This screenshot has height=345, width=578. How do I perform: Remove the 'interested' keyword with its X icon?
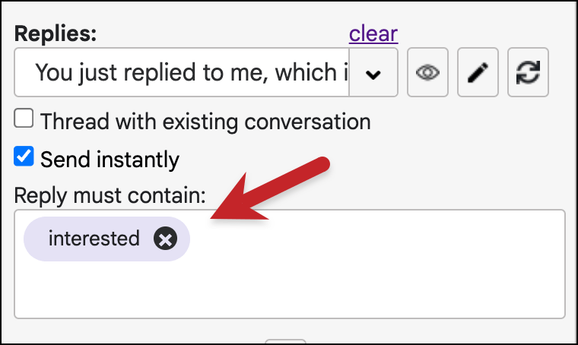pyautogui.click(x=165, y=239)
